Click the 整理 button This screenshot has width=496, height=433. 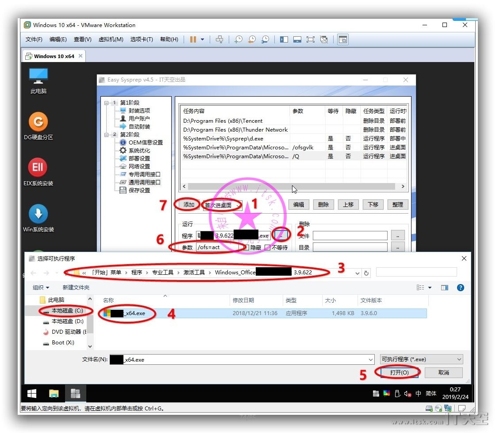pyautogui.click(x=398, y=205)
